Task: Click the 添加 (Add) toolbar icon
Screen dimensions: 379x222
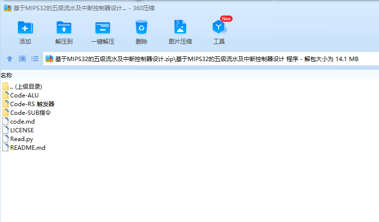Action: [x=25, y=28]
